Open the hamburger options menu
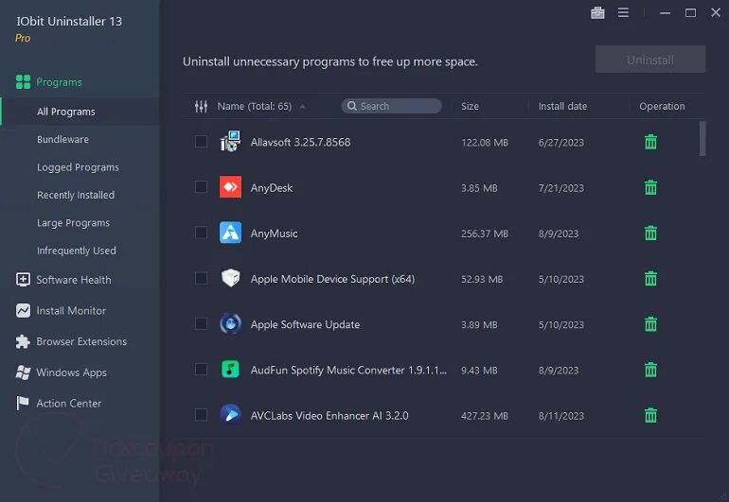 click(x=623, y=12)
